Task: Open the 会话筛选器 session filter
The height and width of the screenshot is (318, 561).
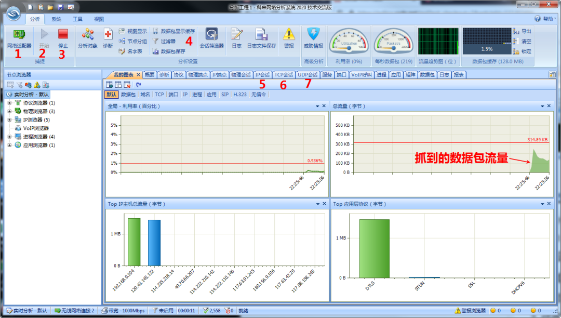Action: 212,38
